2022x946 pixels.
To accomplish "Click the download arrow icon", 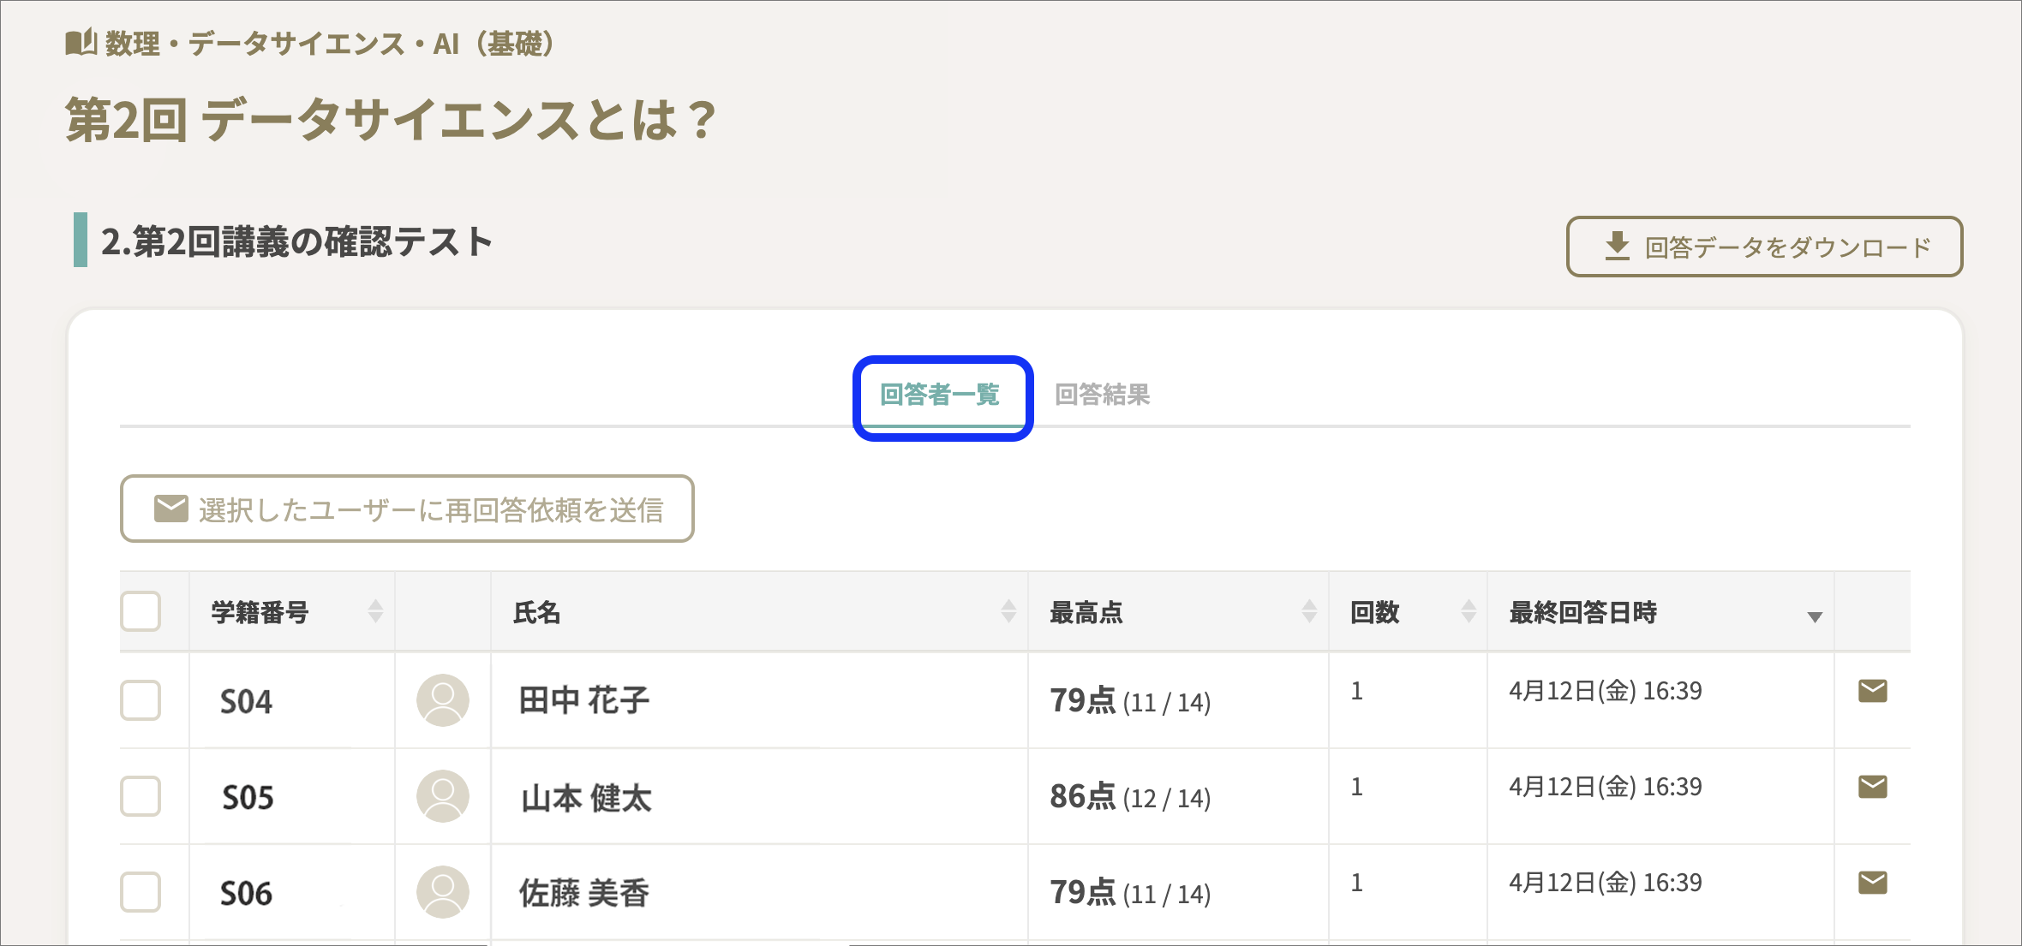I will pos(1617,247).
